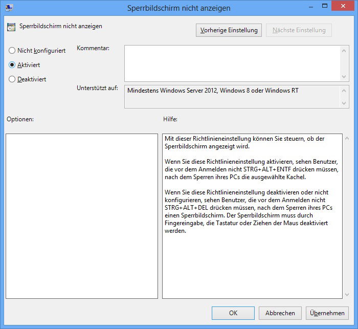The width and height of the screenshot is (358, 329).
Task: Click the Hilfe paragraph beginning Mit dieser Richtlinieneinstellung
Action: pos(244,142)
